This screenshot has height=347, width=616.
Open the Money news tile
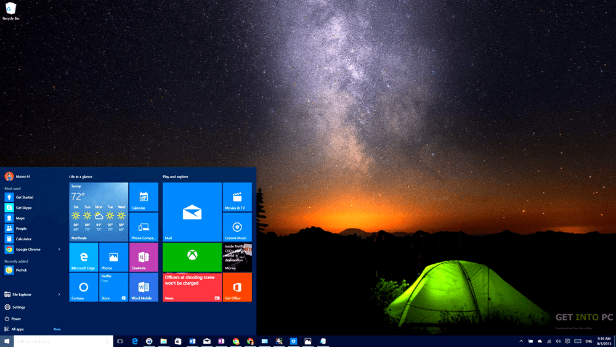(x=237, y=257)
